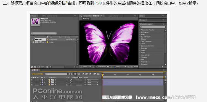Switch to Effect Controls tab
Screen dimensions: 207x102
tap(50, 16)
